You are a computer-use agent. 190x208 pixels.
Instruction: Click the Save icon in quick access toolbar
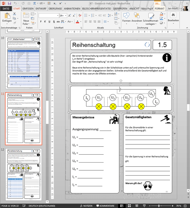coord(9,3)
